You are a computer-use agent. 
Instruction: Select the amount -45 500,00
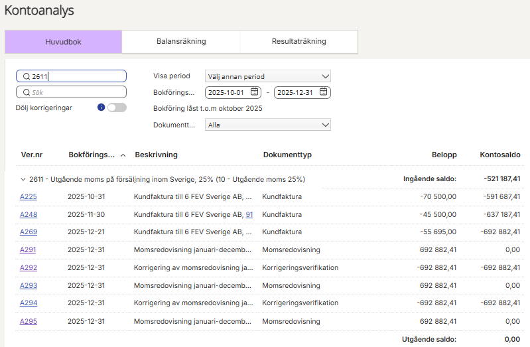click(438, 214)
